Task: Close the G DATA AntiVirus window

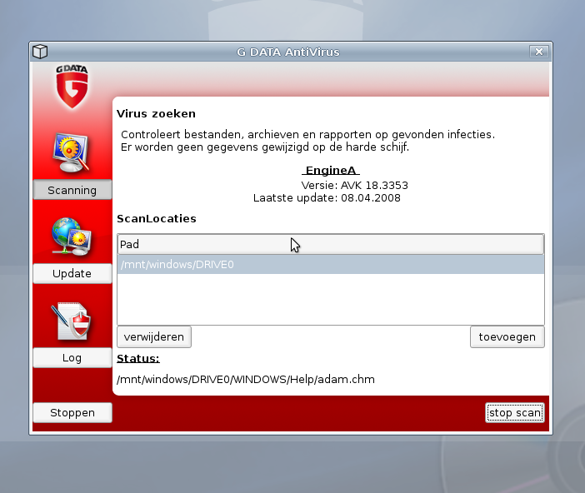Action: click(x=539, y=52)
